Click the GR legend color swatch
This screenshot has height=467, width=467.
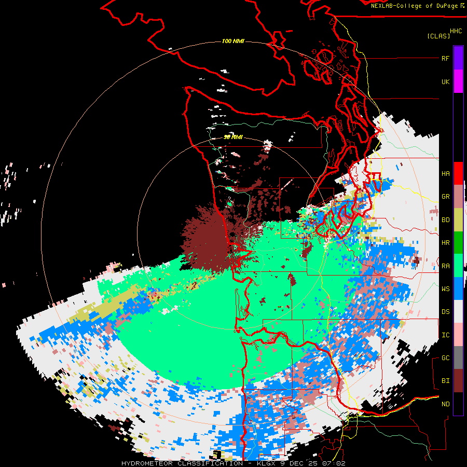(458, 197)
